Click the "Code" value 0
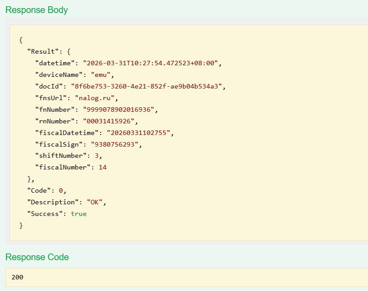Image resolution: width=368 pixels, height=291 pixels. [61, 190]
